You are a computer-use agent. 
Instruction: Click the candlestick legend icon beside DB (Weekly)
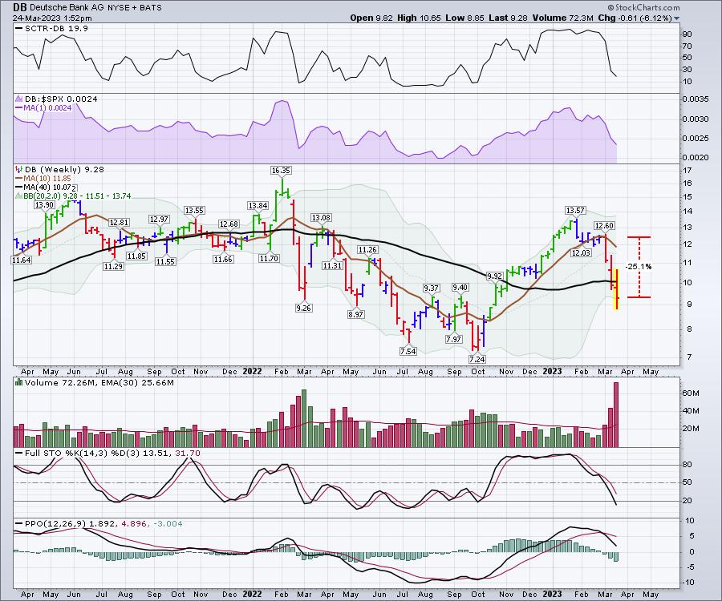18,169
